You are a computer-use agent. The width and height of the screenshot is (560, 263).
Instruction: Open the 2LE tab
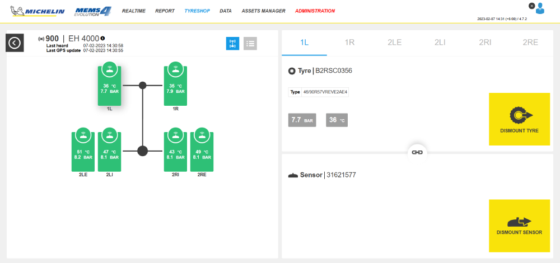click(395, 43)
